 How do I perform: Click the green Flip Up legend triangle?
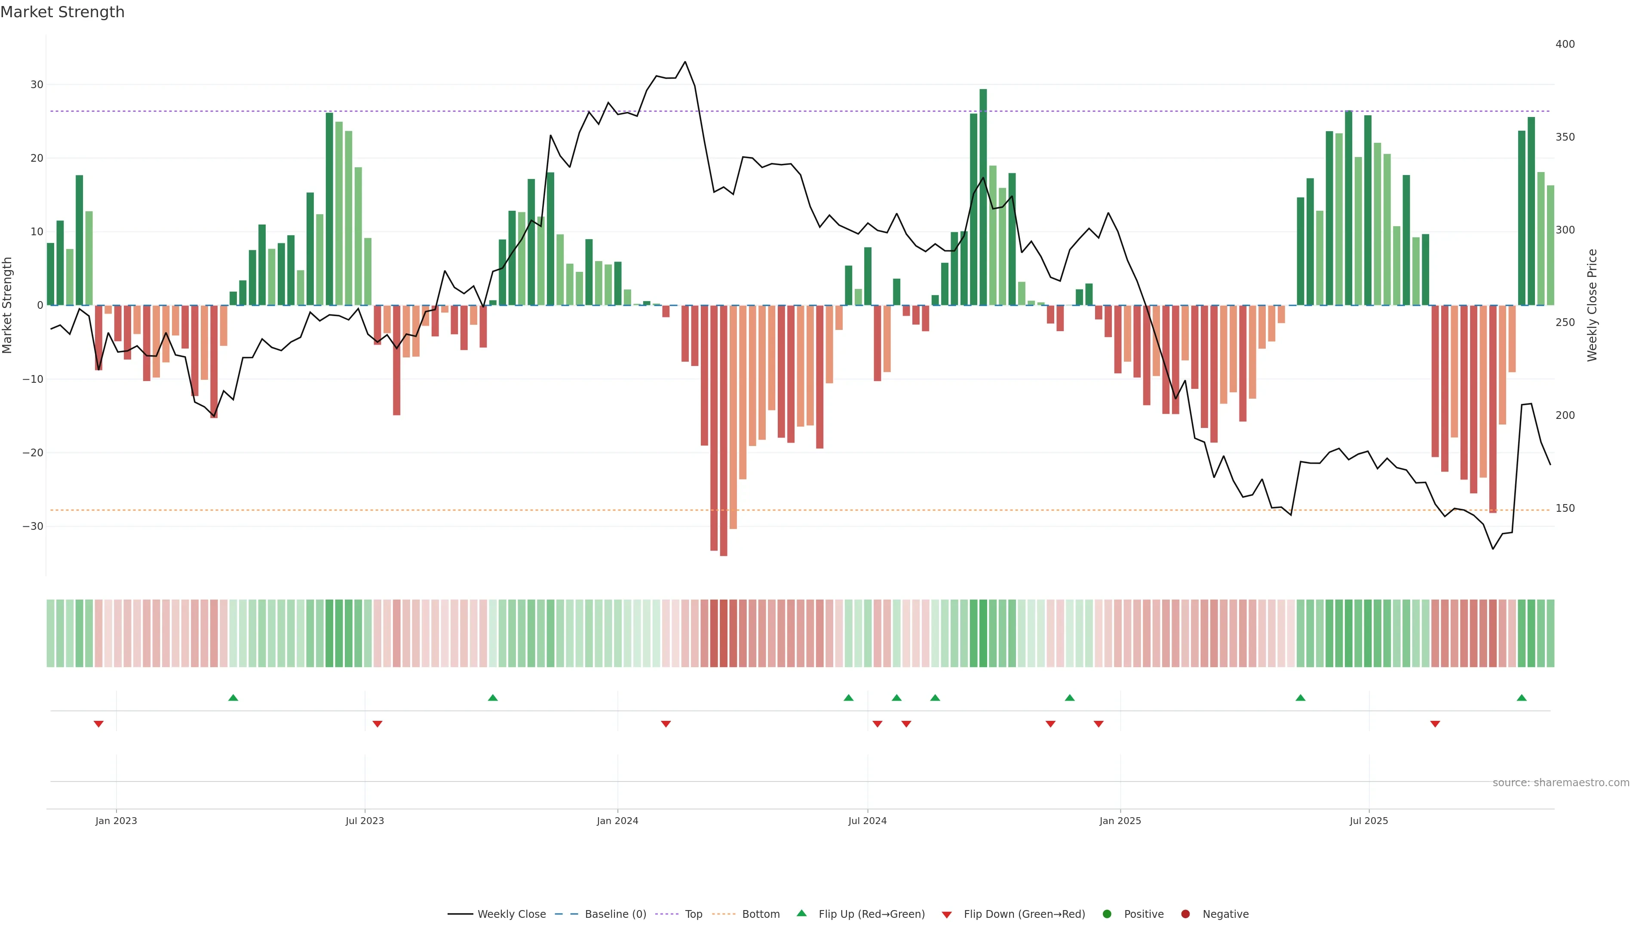click(801, 914)
